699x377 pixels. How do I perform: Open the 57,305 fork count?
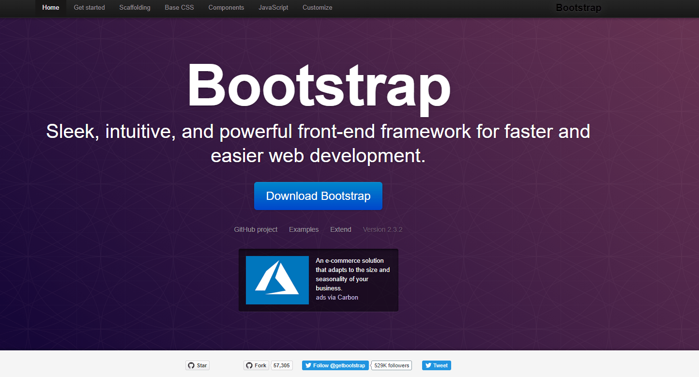282,365
